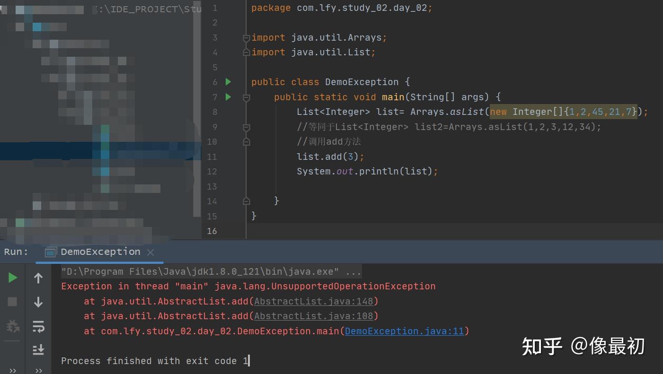The width and height of the screenshot is (663, 374).
Task: Open AbstractList.java:148 from the stack trace
Action: coord(313,301)
